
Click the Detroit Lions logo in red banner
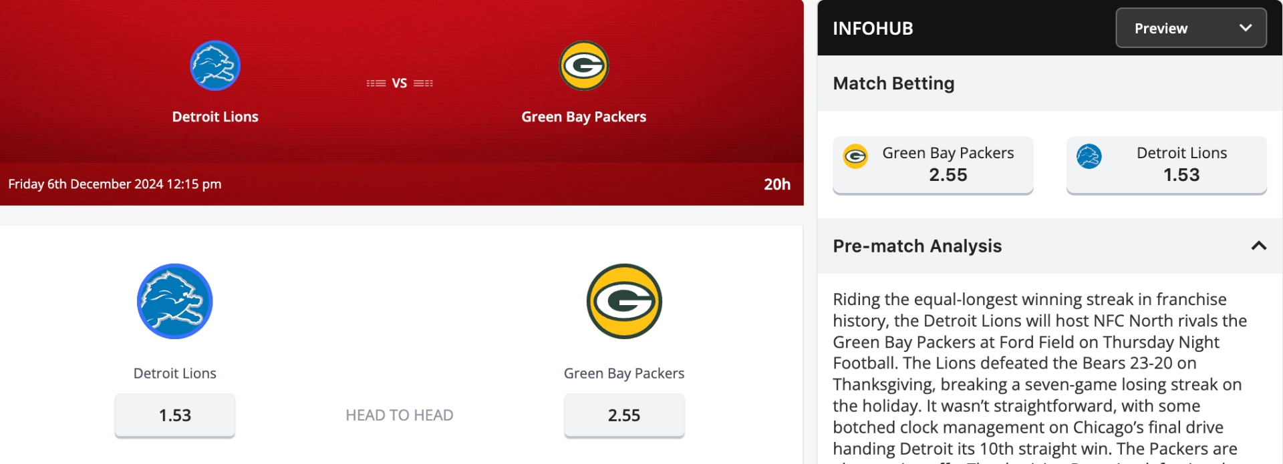(x=215, y=65)
